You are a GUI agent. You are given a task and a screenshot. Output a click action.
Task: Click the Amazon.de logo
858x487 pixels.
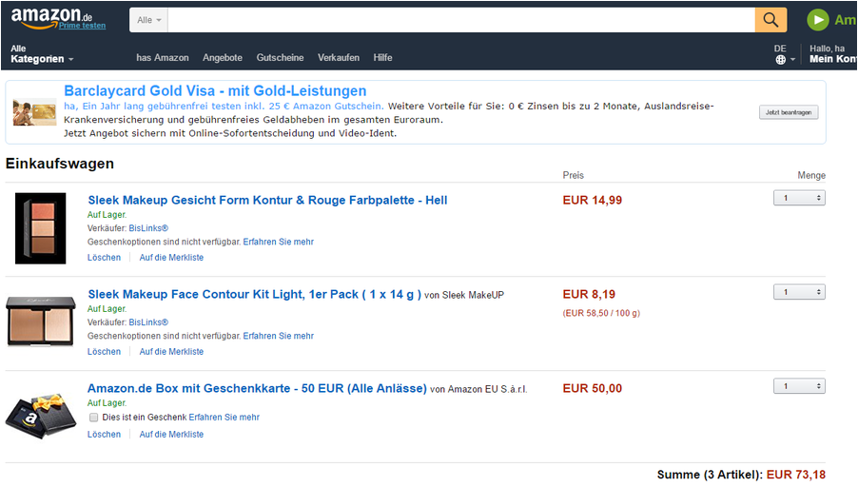(51, 14)
